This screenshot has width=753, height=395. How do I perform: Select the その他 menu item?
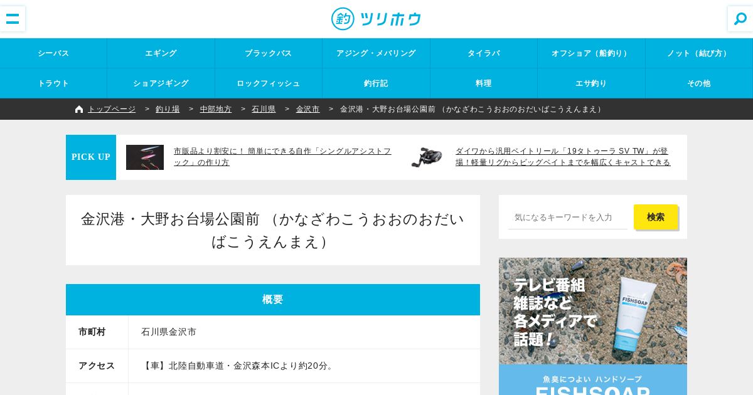click(699, 83)
